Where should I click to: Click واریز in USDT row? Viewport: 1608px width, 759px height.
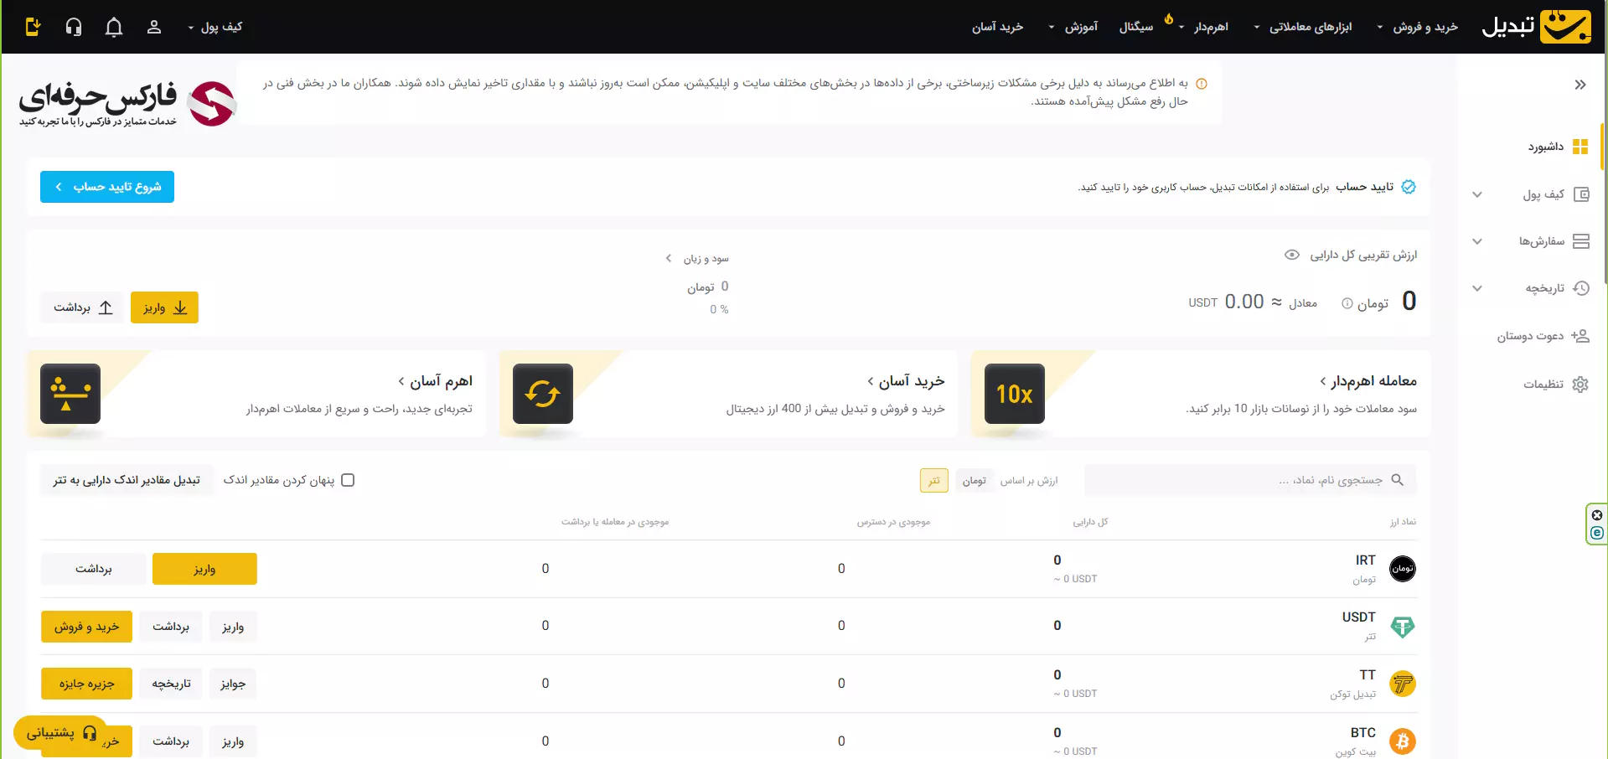point(233,627)
